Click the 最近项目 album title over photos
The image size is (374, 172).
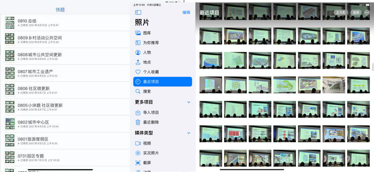coord(209,13)
